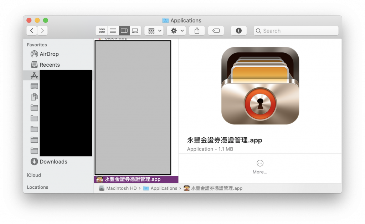Close the Finder window with red button
365x224 pixels.
point(29,20)
